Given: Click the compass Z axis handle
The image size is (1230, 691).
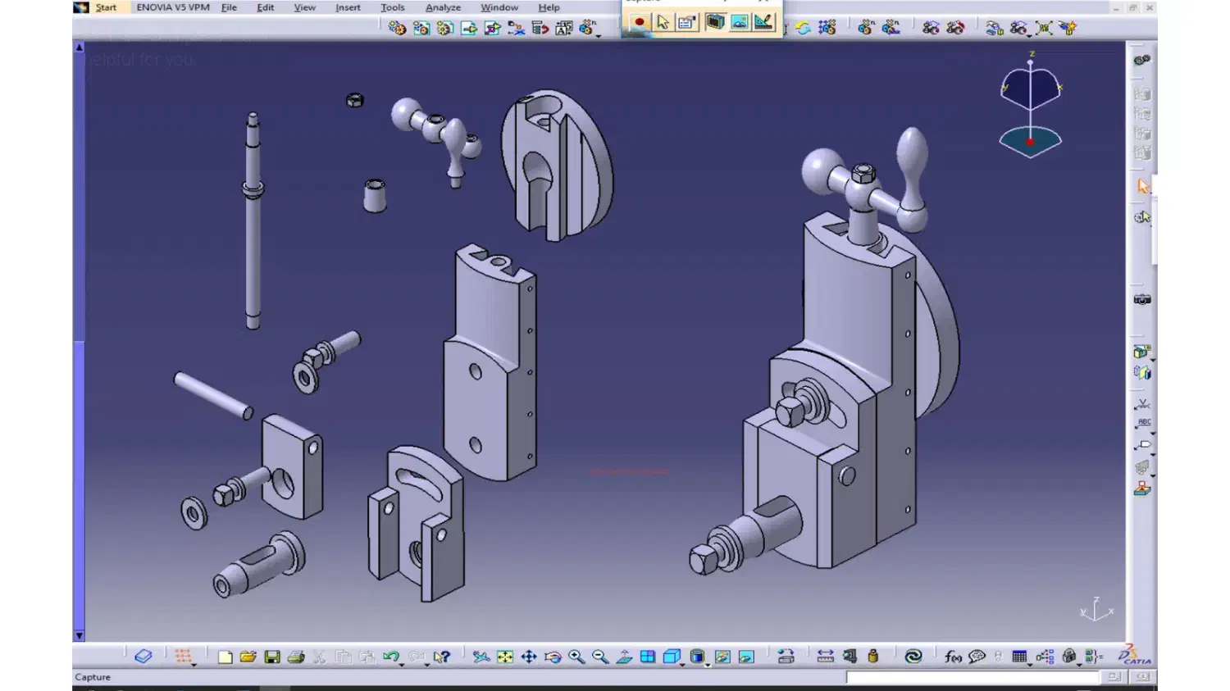Looking at the screenshot, I should (x=1031, y=56).
